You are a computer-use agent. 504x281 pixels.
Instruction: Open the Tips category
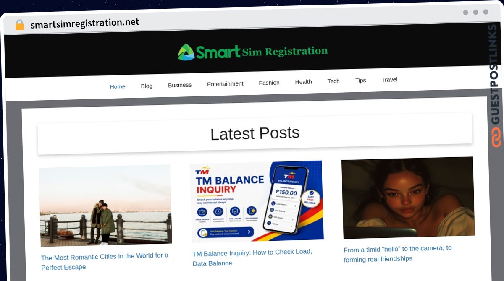[360, 80]
